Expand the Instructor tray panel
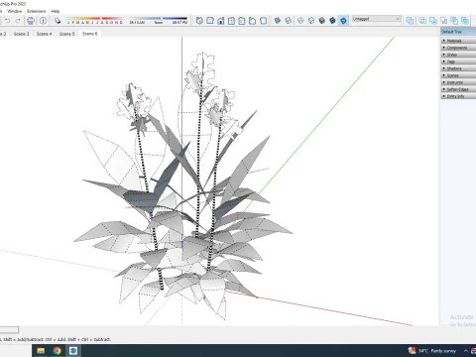The height and width of the screenshot is (357, 476). coord(459,82)
